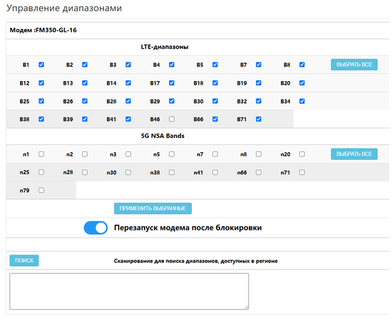The image size is (392, 320).
Task: Uncheck the B7 LTE band
Action: point(259,65)
